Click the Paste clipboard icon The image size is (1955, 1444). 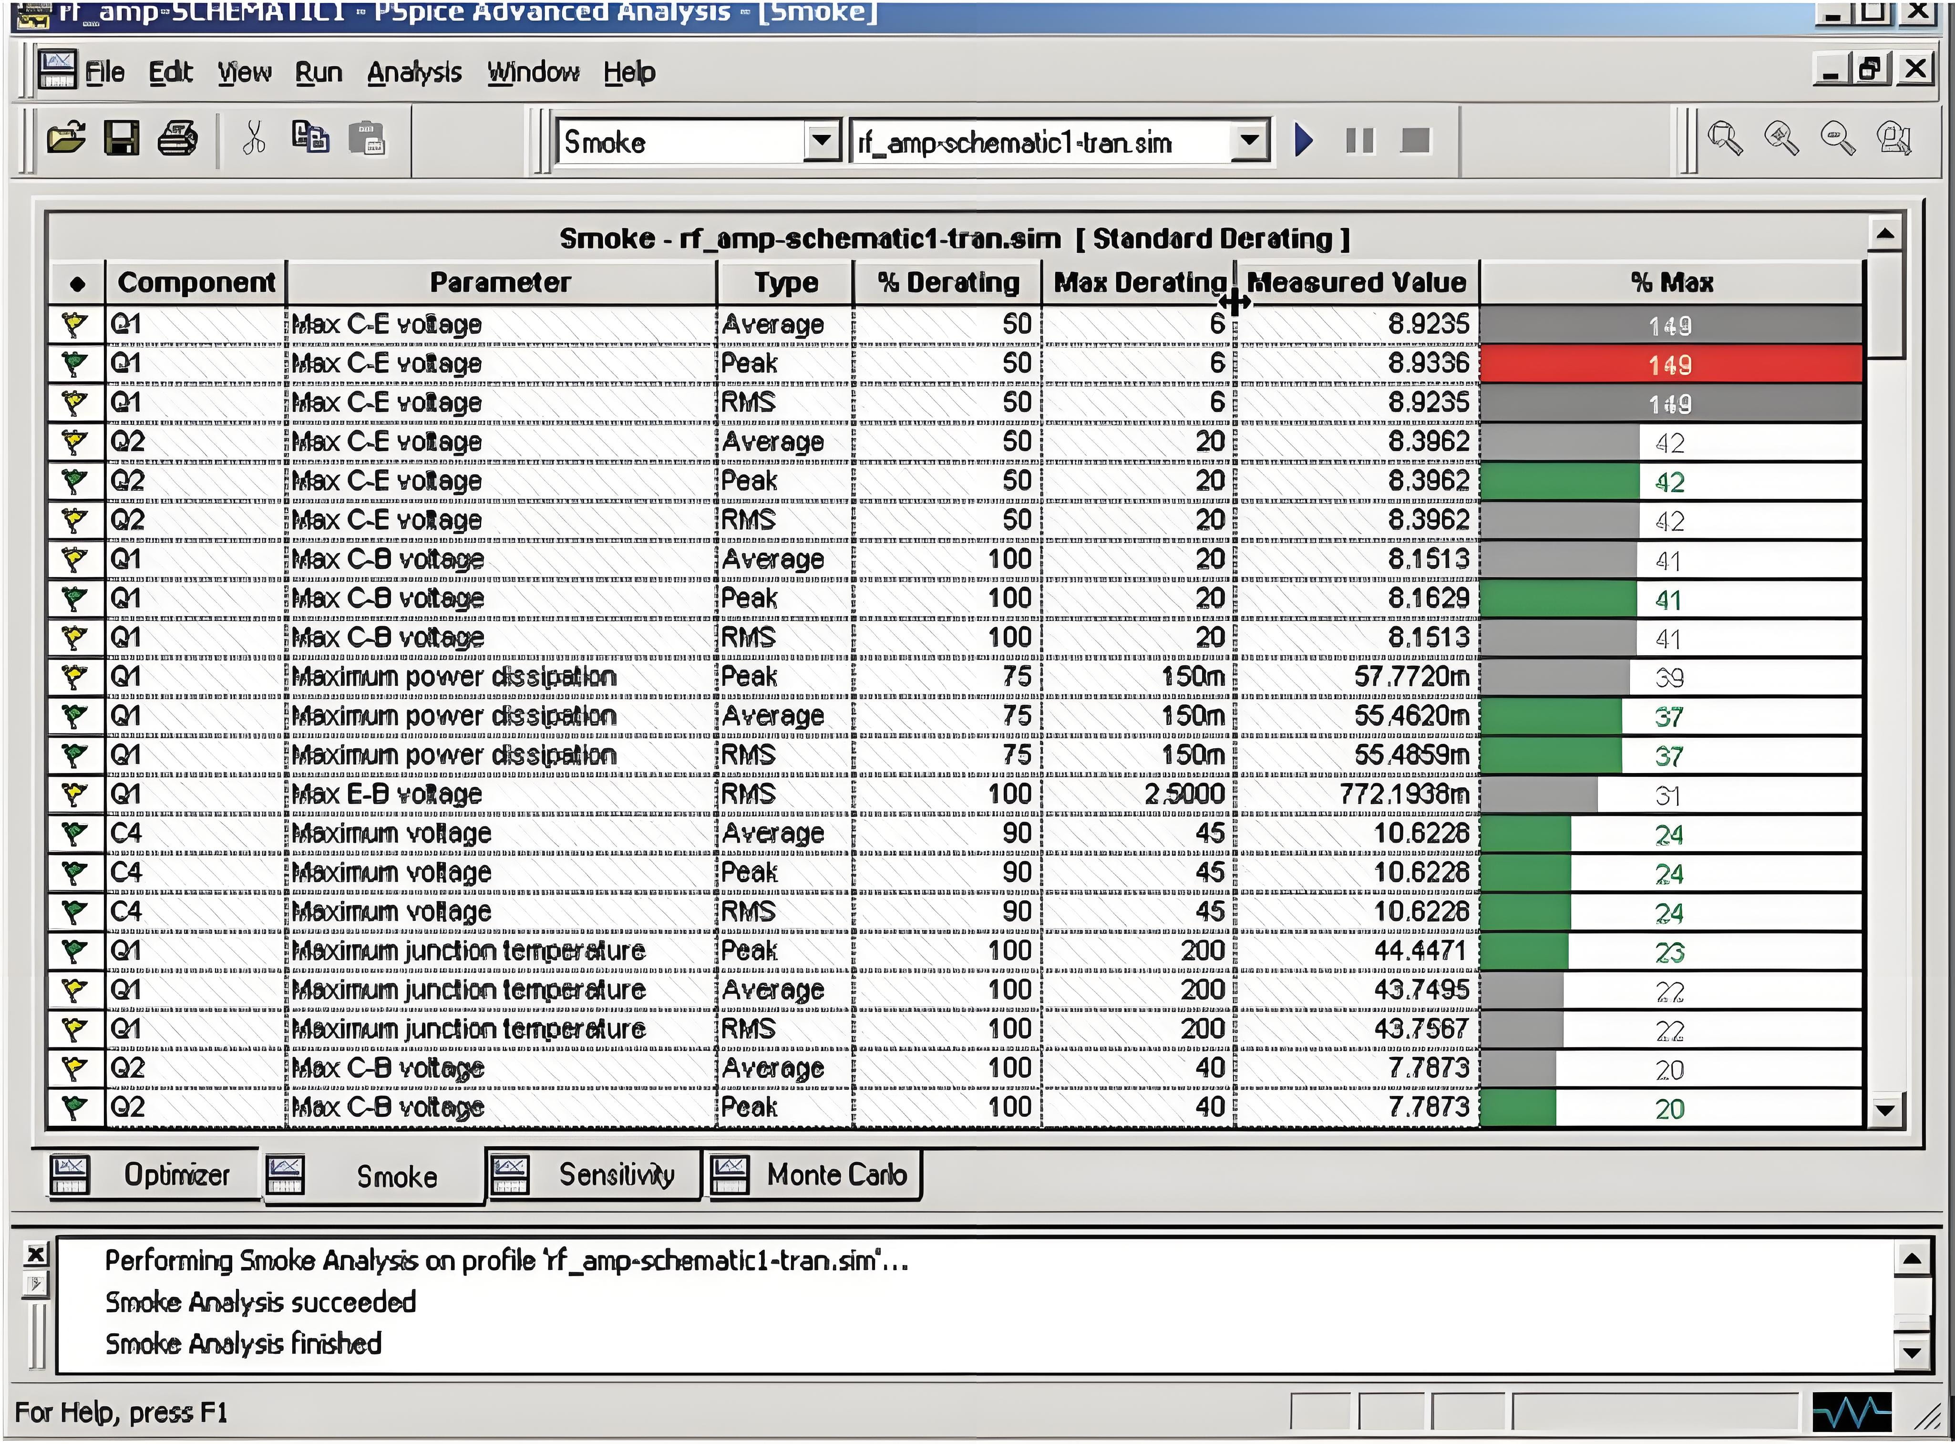pyautogui.click(x=367, y=139)
